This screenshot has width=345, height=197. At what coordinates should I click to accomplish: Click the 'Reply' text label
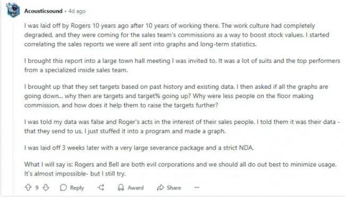pyautogui.click(x=77, y=188)
